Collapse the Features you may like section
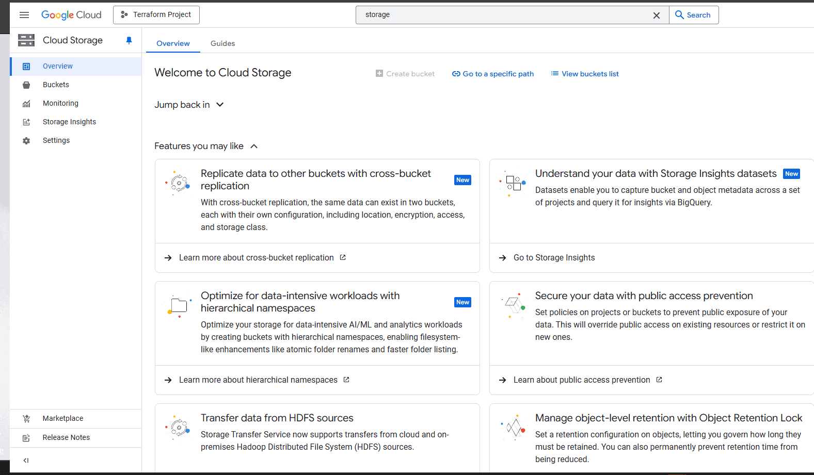 (206, 146)
